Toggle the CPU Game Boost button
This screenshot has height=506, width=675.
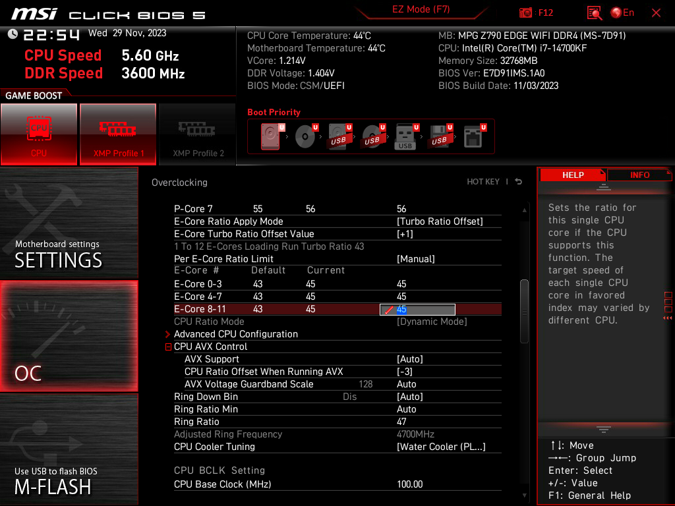coord(39,134)
